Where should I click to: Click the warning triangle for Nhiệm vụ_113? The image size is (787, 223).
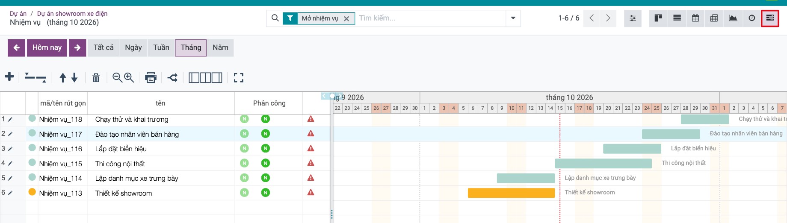click(x=311, y=192)
